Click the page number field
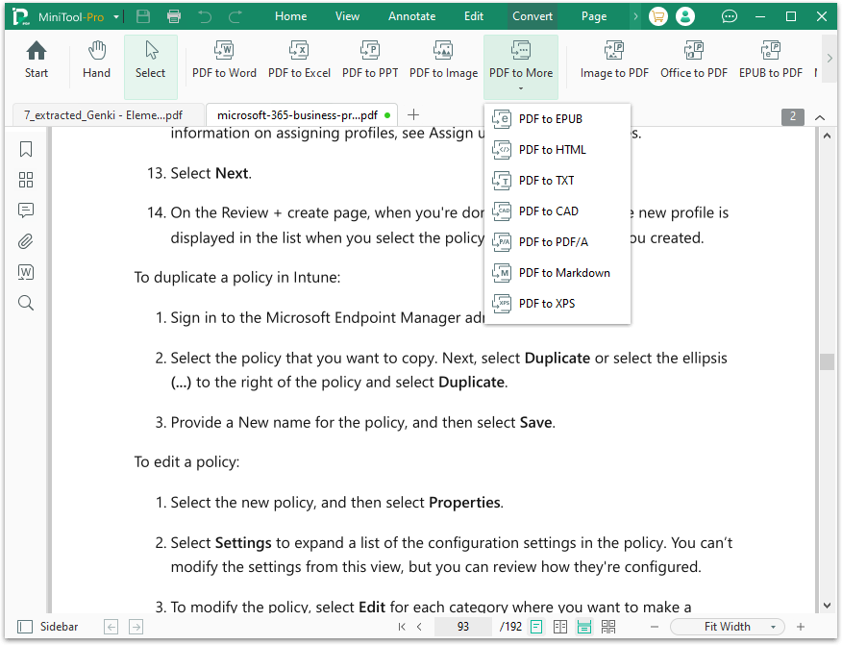This screenshot has width=842, height=645. click(x=463, y=627)
